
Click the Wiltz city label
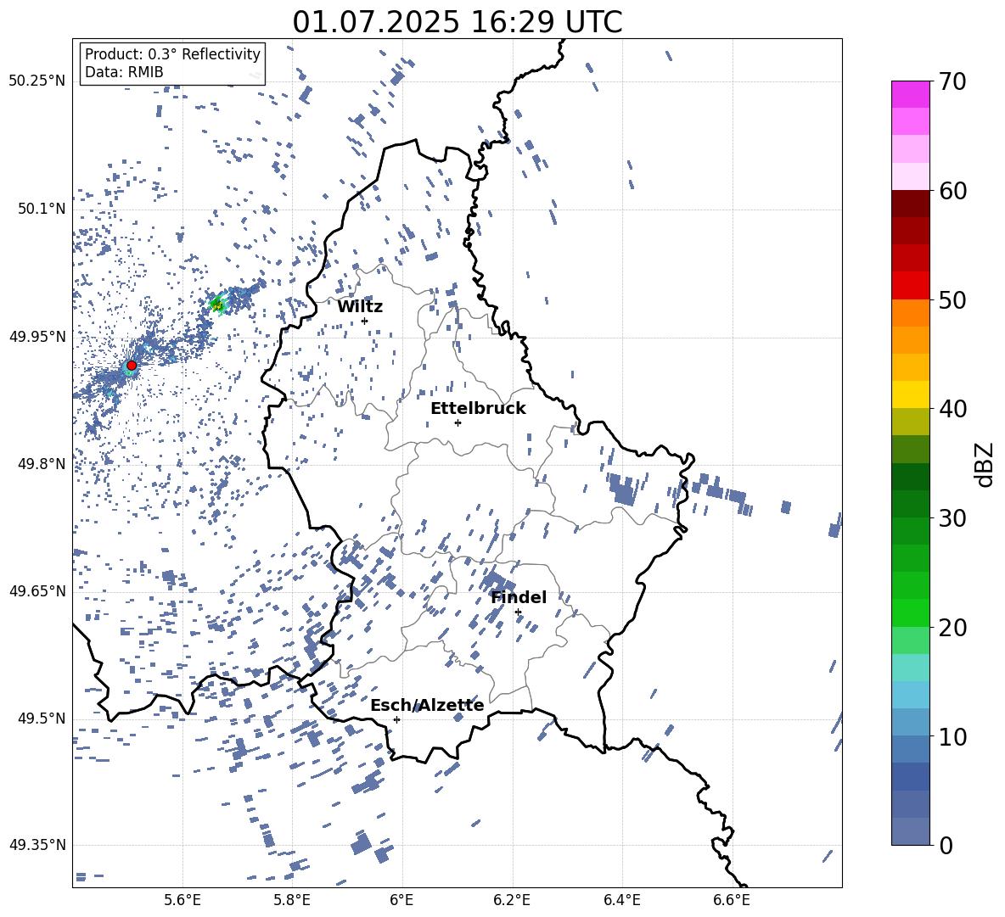pyautogui.click(x=360, y=307)
